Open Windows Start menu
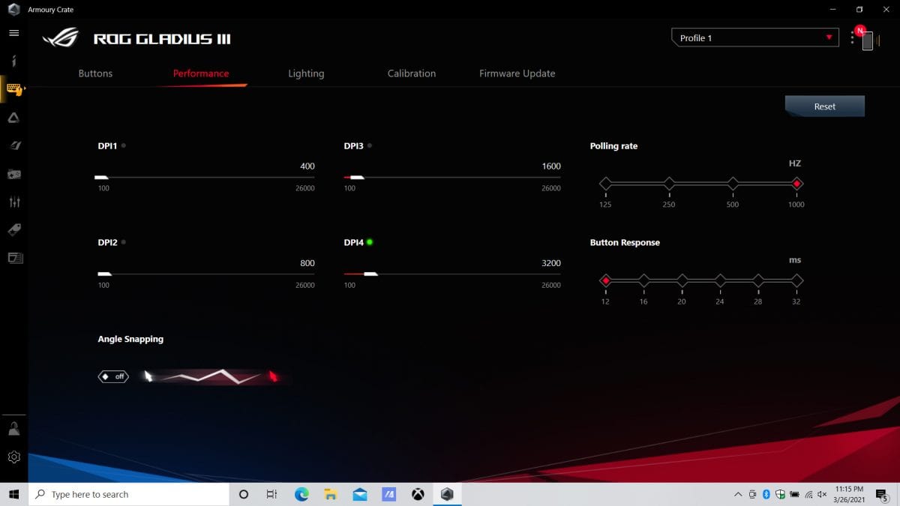Viewport: 900px width, 506px height. (13, 494)
